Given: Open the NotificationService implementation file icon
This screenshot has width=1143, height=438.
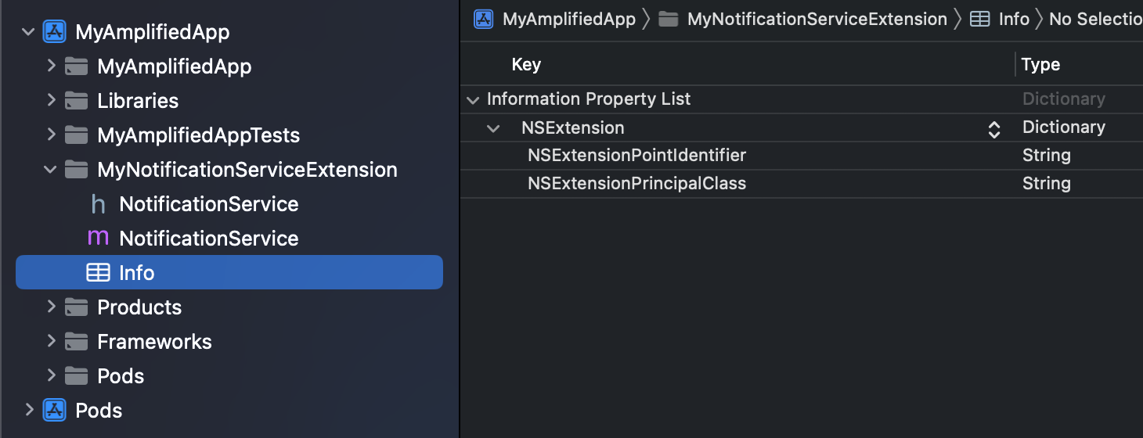Looking at the screenshot, I should [x=98, y=239].
